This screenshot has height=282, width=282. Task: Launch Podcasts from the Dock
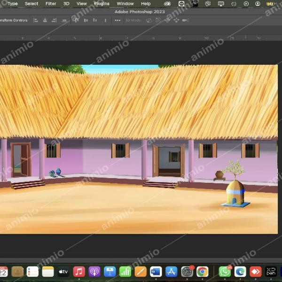pyautogui.click(x=94, y=272)
